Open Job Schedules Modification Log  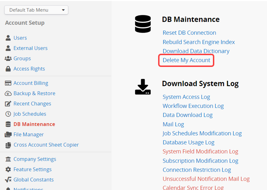click(202, 133)
